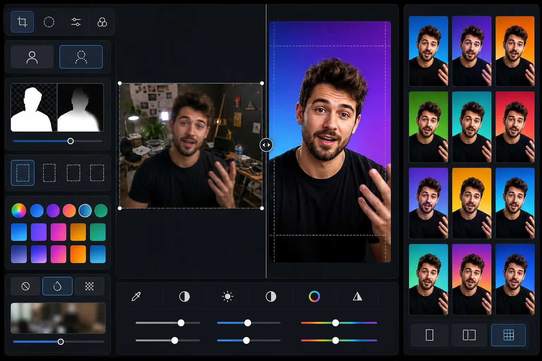542x361 pixels.
Task: Select the Crop tool icon
Action: 22,22
